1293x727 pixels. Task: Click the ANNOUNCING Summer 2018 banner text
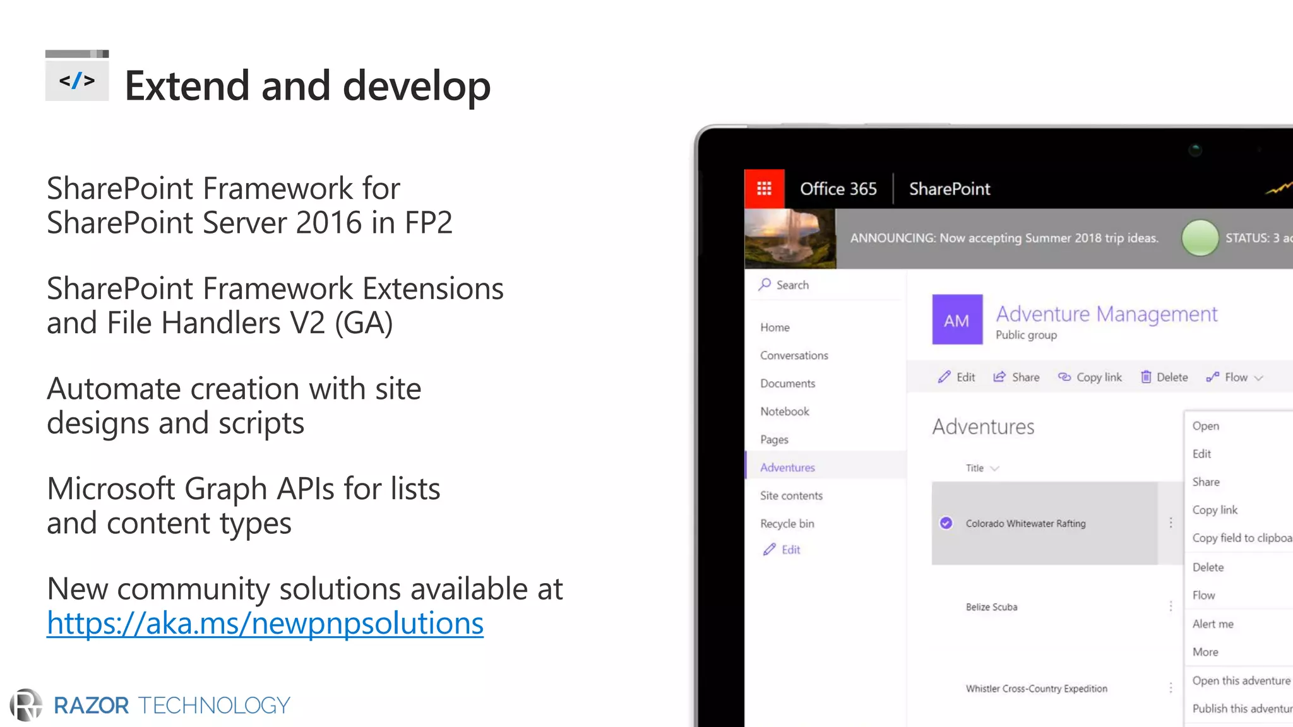1004,238
